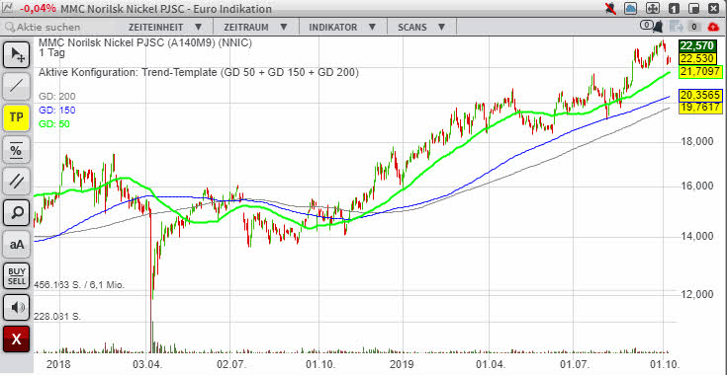
Task: Open the percent measurement tool
Action: coord(17,149)
